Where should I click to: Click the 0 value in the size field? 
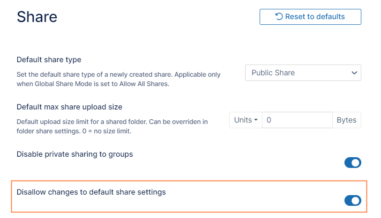click(x=269, y=120)
